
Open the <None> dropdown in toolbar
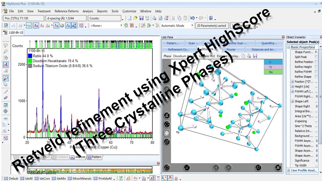121,25
